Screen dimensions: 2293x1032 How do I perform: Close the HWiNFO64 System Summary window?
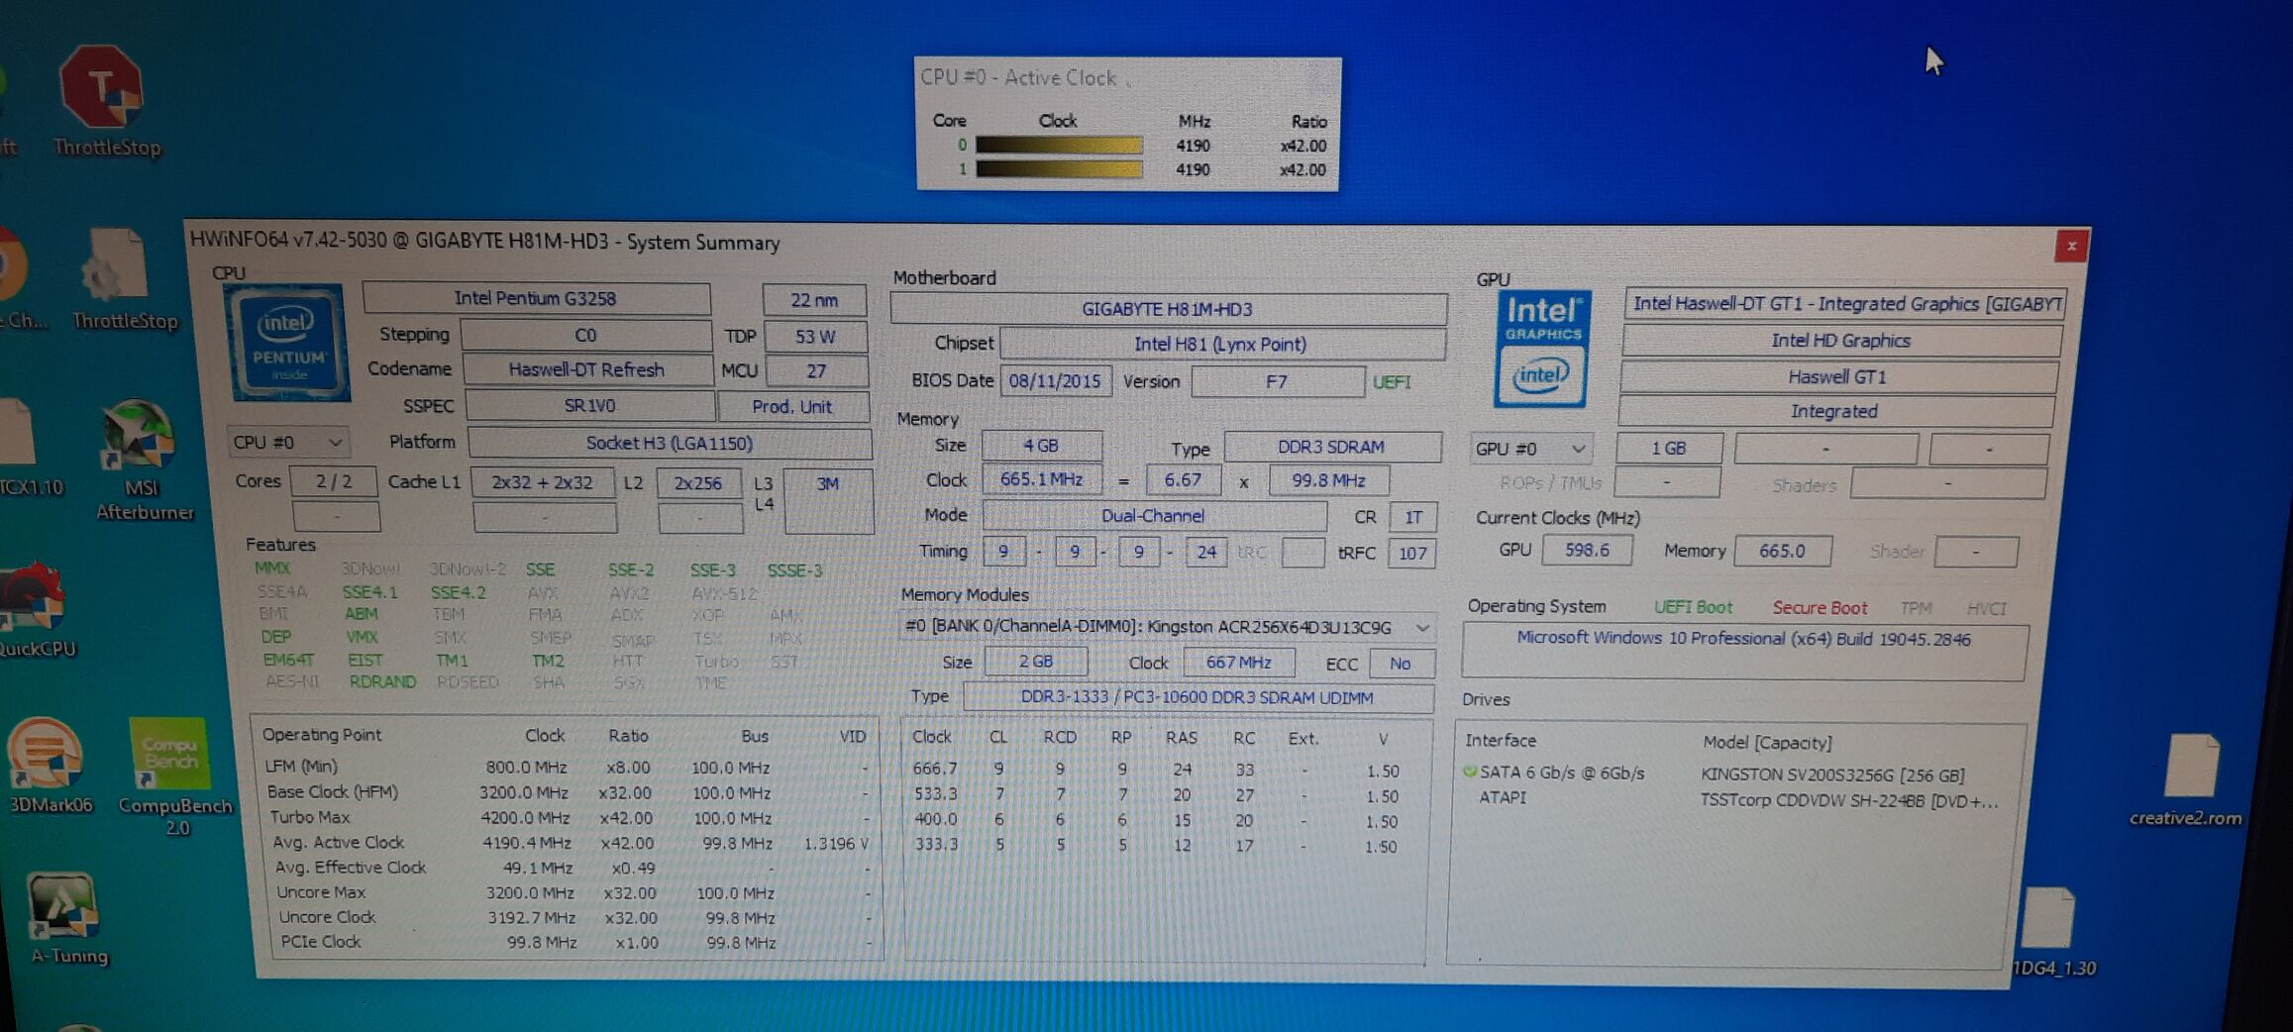pyautogui.click(x=2070, y=246)
